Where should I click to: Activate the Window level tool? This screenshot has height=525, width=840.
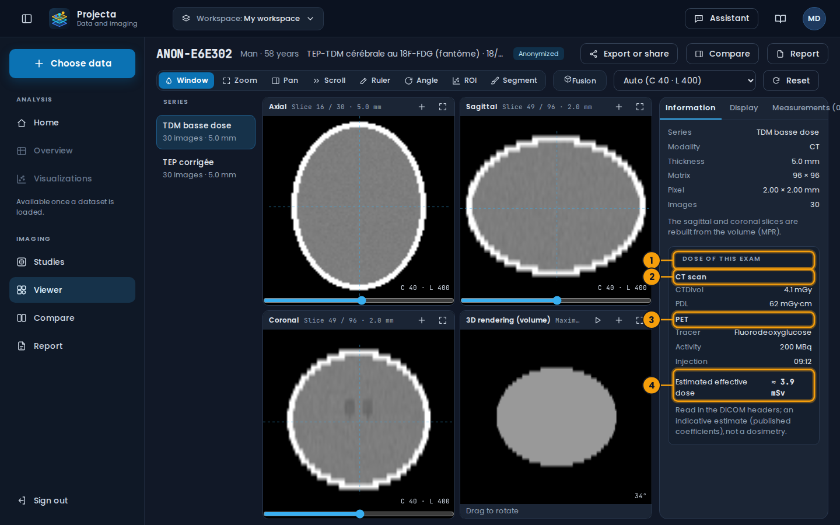click(187, 80)
